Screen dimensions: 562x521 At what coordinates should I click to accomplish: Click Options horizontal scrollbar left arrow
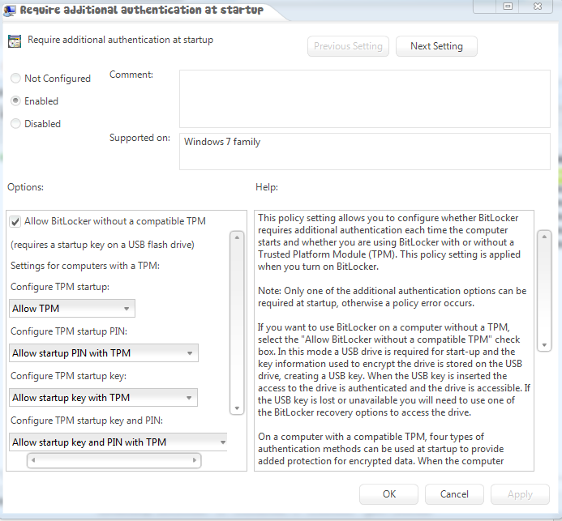tap(33, 460)
